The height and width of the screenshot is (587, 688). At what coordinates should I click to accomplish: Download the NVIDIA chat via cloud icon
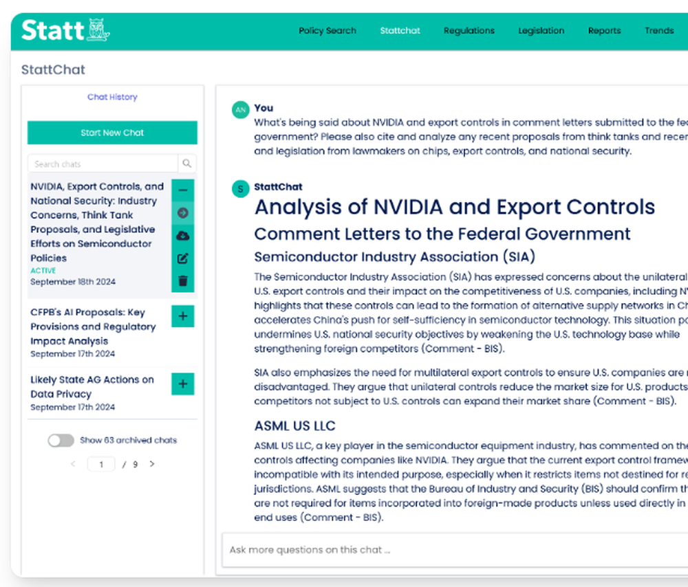(183, 236)
